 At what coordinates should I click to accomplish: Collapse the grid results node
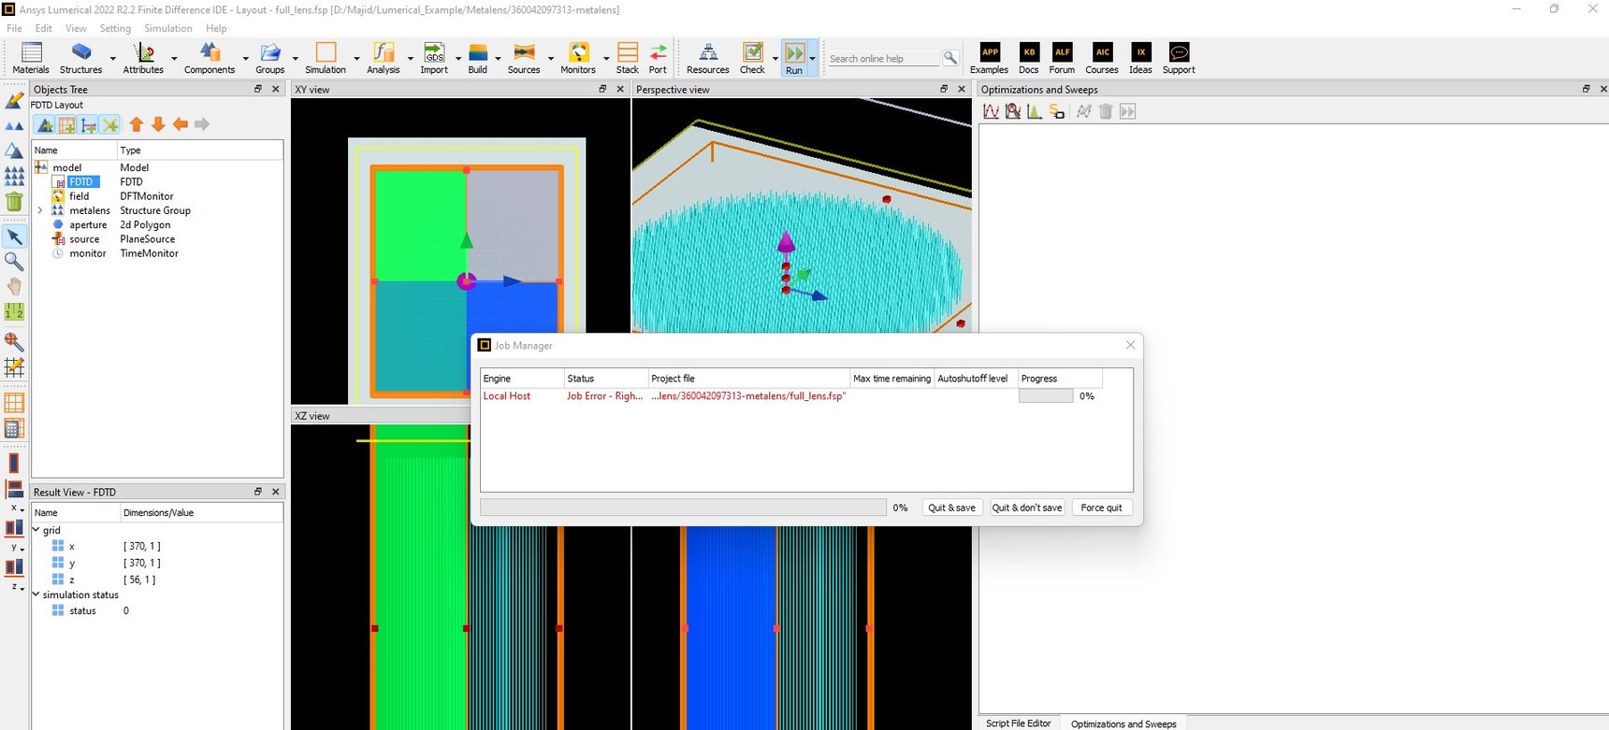pos(36,530)
